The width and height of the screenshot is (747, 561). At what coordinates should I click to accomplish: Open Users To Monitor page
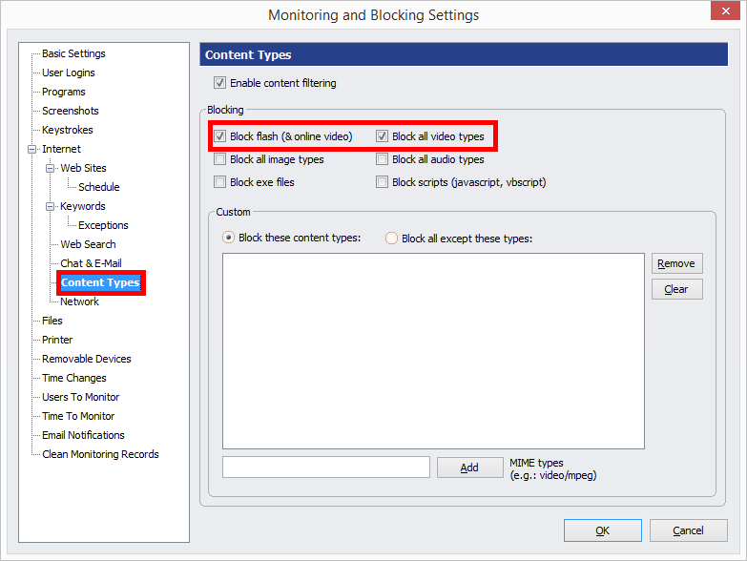(81, 397)
